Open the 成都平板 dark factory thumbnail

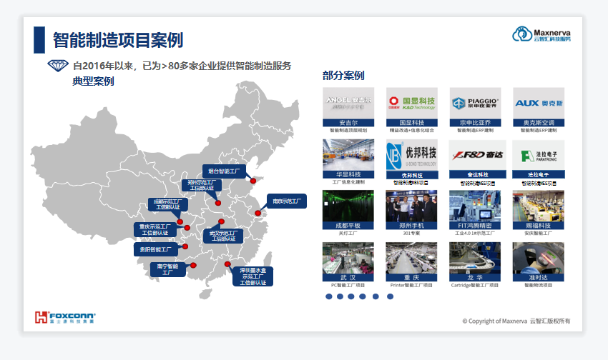[348, 210]
